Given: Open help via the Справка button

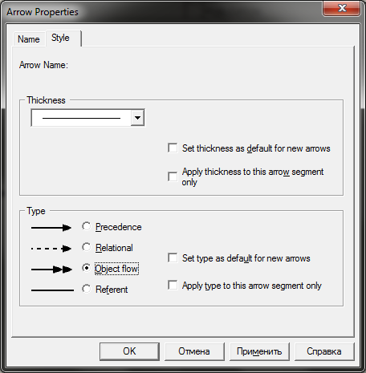Looking at the screenshot, I should [324, 351].
